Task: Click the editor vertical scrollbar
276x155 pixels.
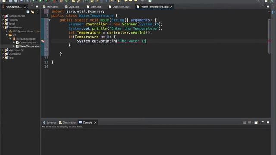Action: 270,36
